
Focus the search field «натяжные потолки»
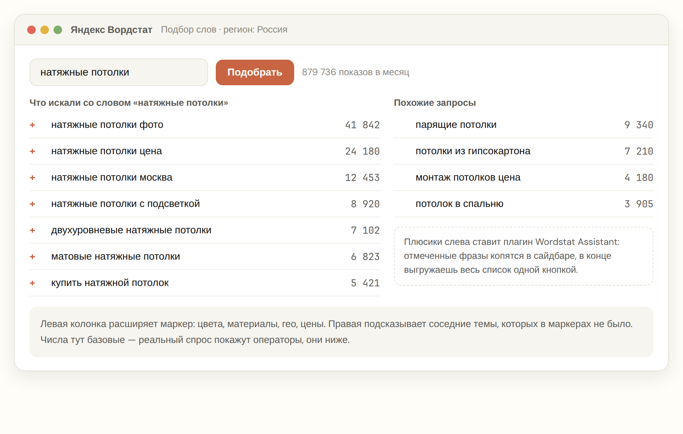119,72
